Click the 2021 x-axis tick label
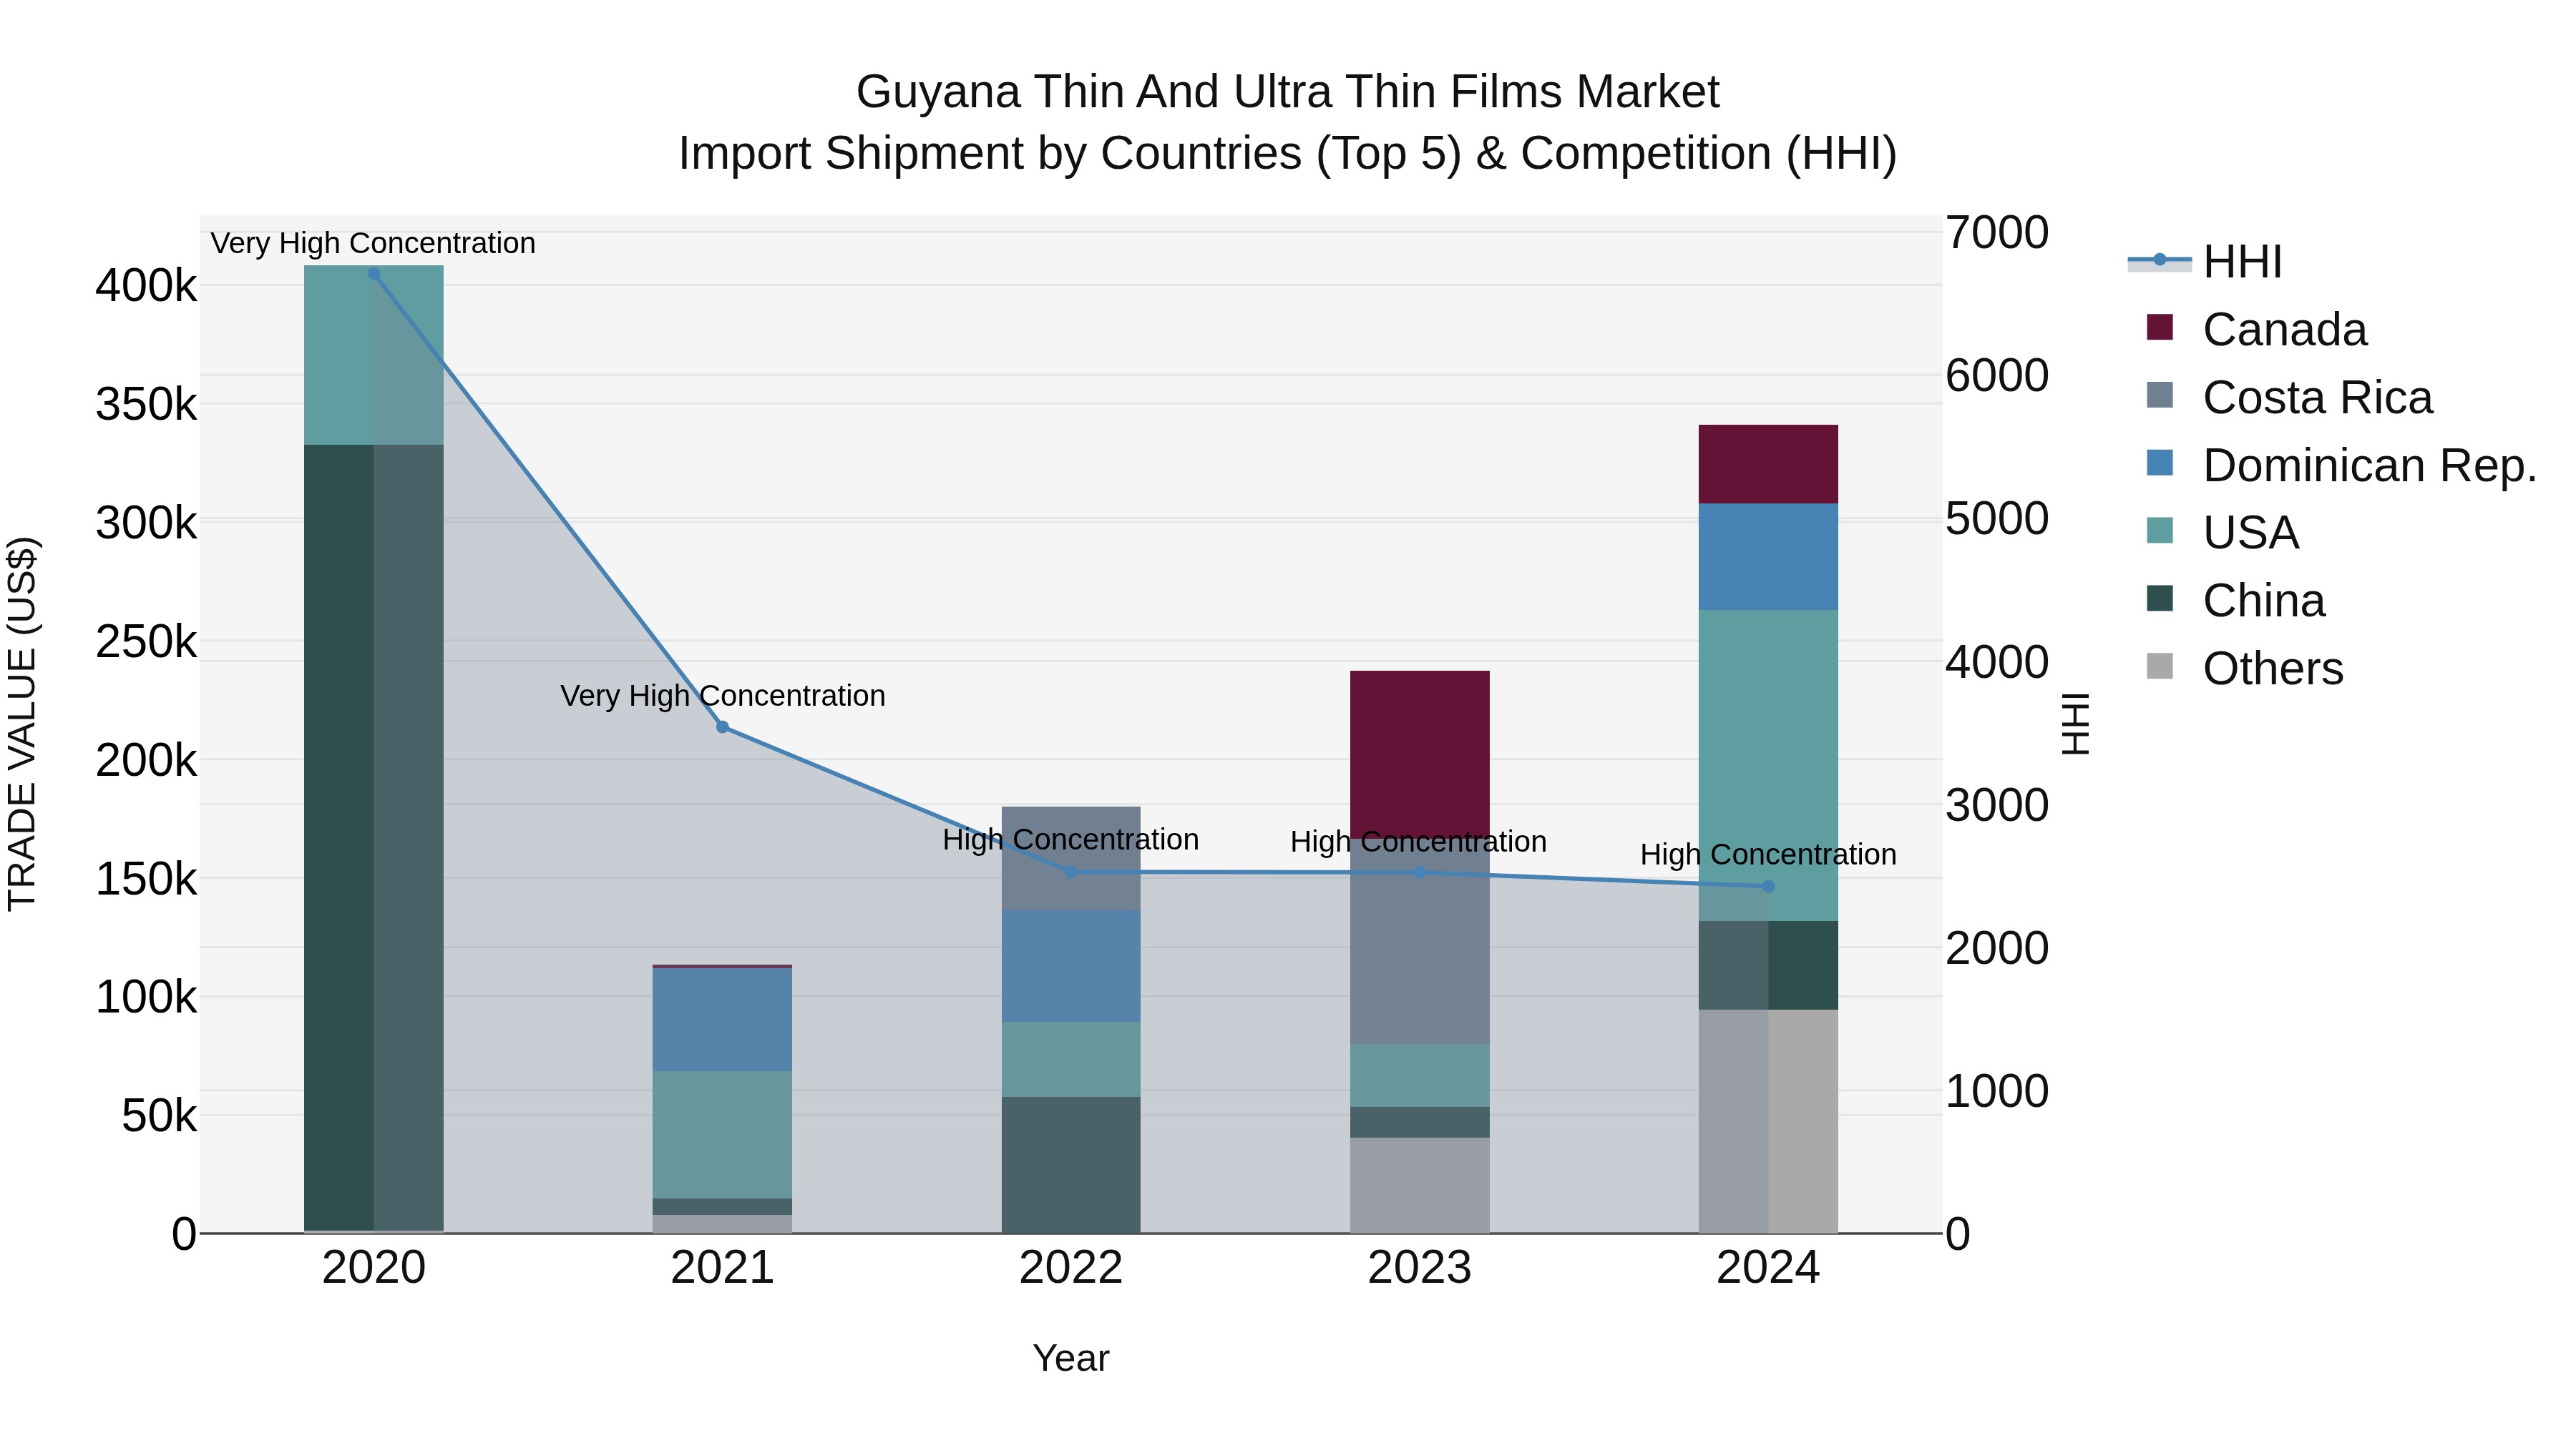The height and width of the screenshot is (1448, 2576). 722,1268
